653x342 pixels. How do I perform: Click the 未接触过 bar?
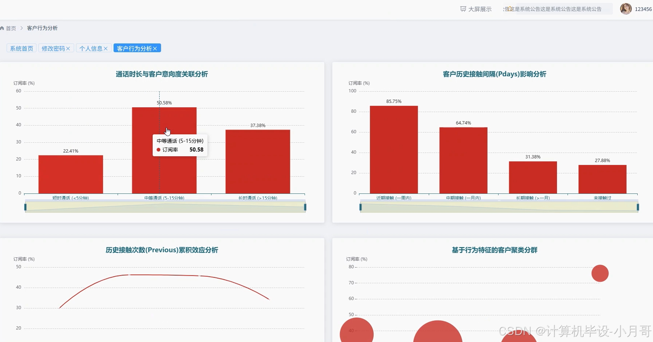tap(603, 179)
